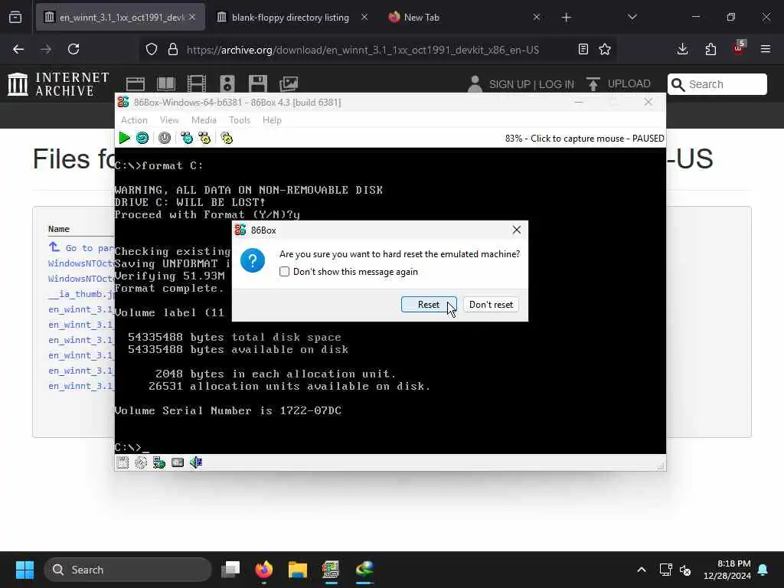Select the en_winnt_3.1 devkit tab
This screenshot has height=588, width=784.
(x=120, y=17)
